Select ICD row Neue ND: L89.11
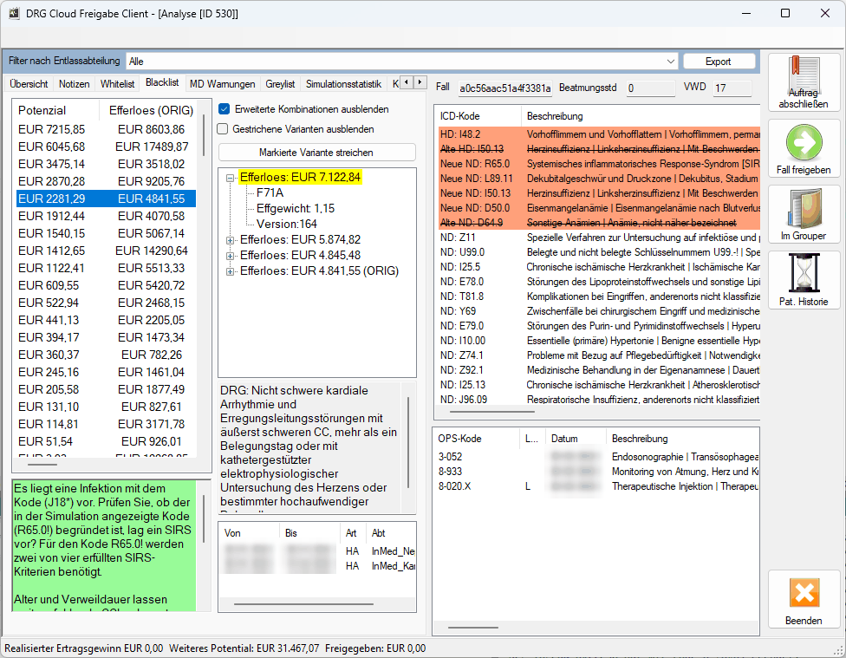This screenshot has width=846, height=658. point(599,179)
